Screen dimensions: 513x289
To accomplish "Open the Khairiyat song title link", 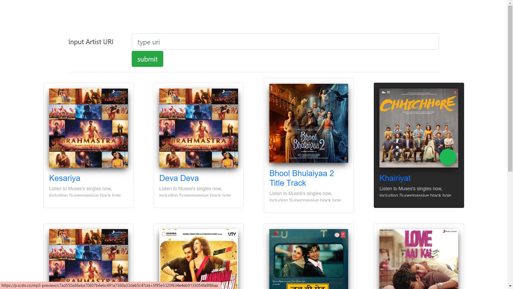I will (395, 178).
